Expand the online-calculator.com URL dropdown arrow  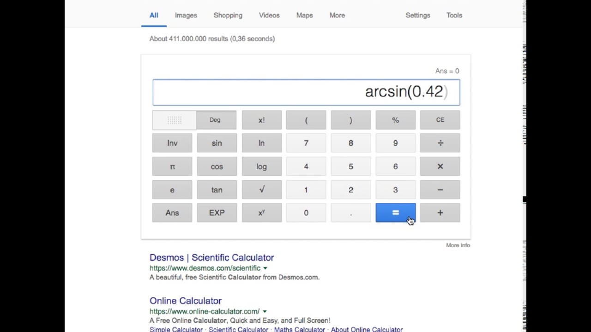265,311
